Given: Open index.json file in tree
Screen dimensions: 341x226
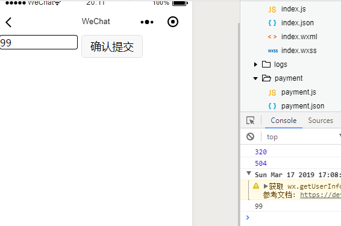Looking at the screenshot, I should coord(297,23).
